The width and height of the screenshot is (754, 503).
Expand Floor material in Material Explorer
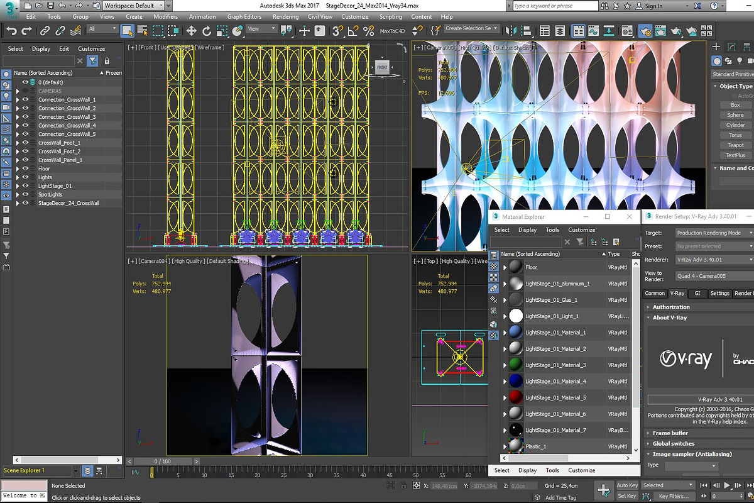point(505,267)
